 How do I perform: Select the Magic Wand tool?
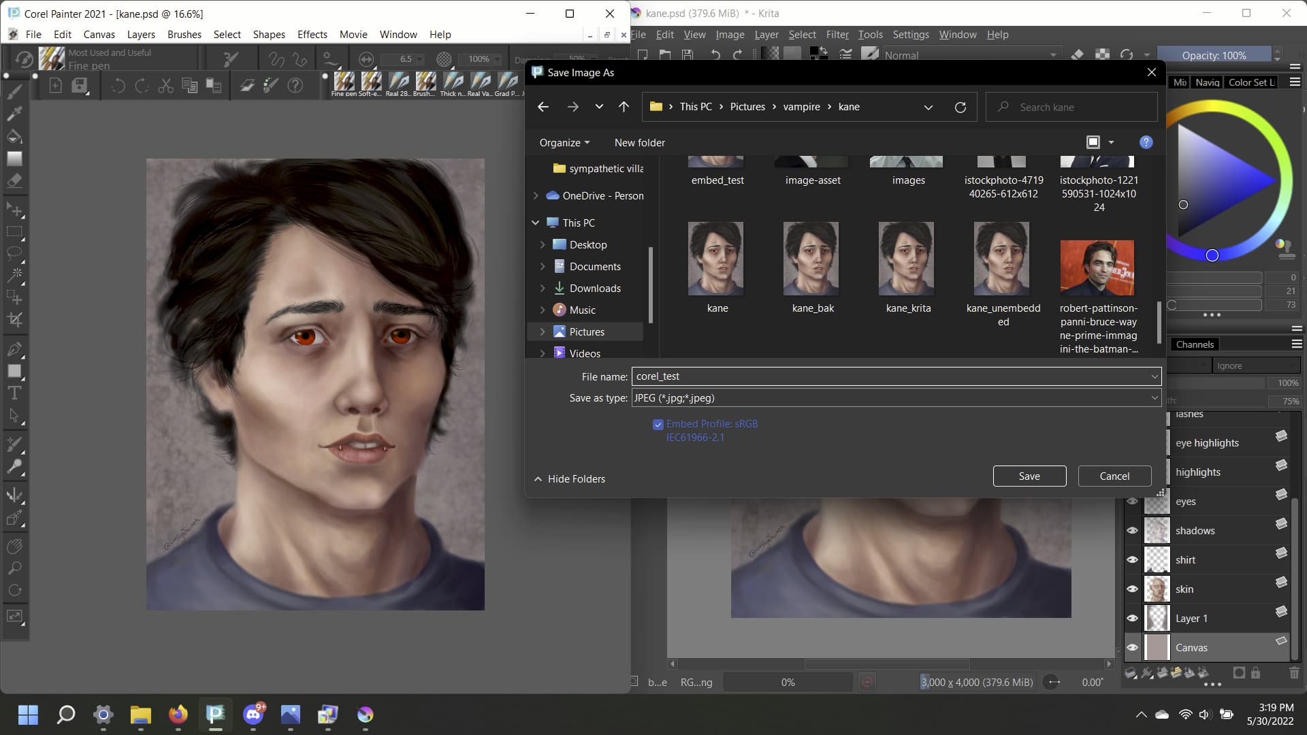pos(14,275)
